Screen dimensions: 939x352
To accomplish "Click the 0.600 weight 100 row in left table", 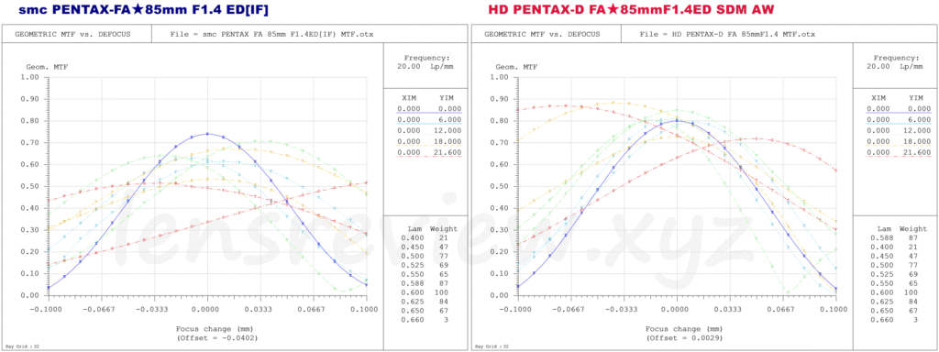I will point(429,291).
